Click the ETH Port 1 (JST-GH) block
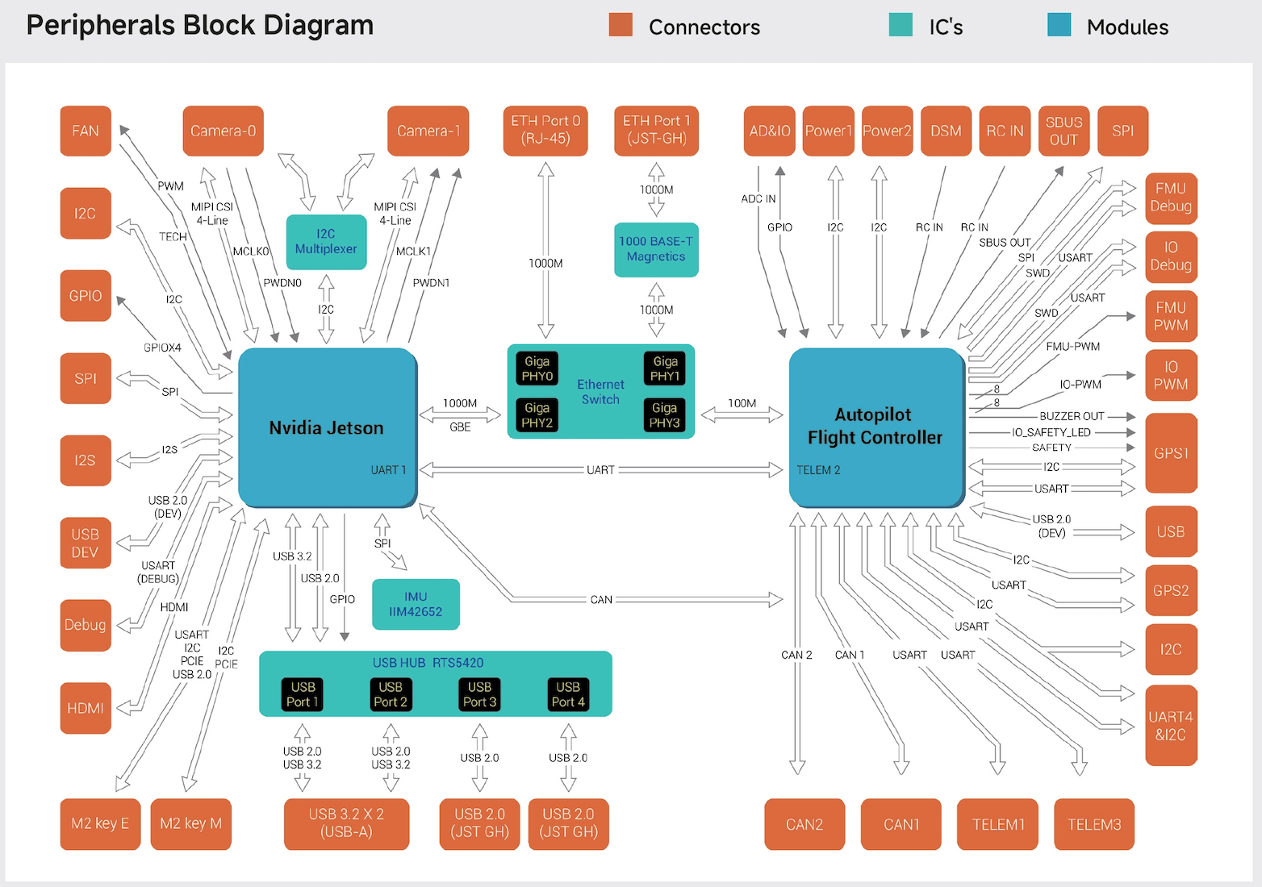The image size is (1262, 887). tap(656, 131)
